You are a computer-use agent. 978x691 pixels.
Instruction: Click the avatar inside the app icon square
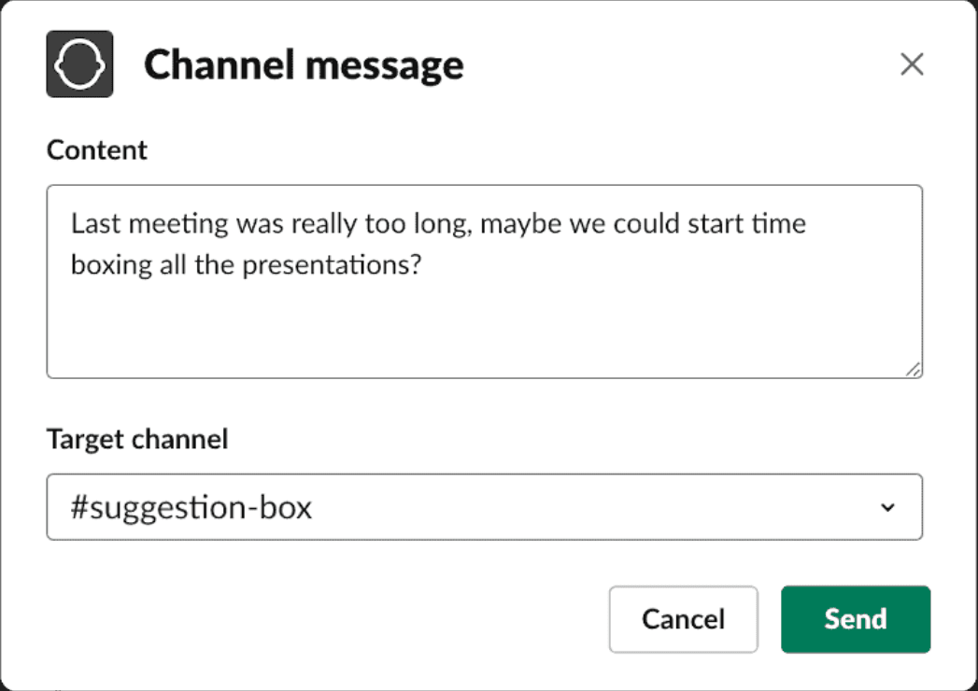tap(79, 64)
